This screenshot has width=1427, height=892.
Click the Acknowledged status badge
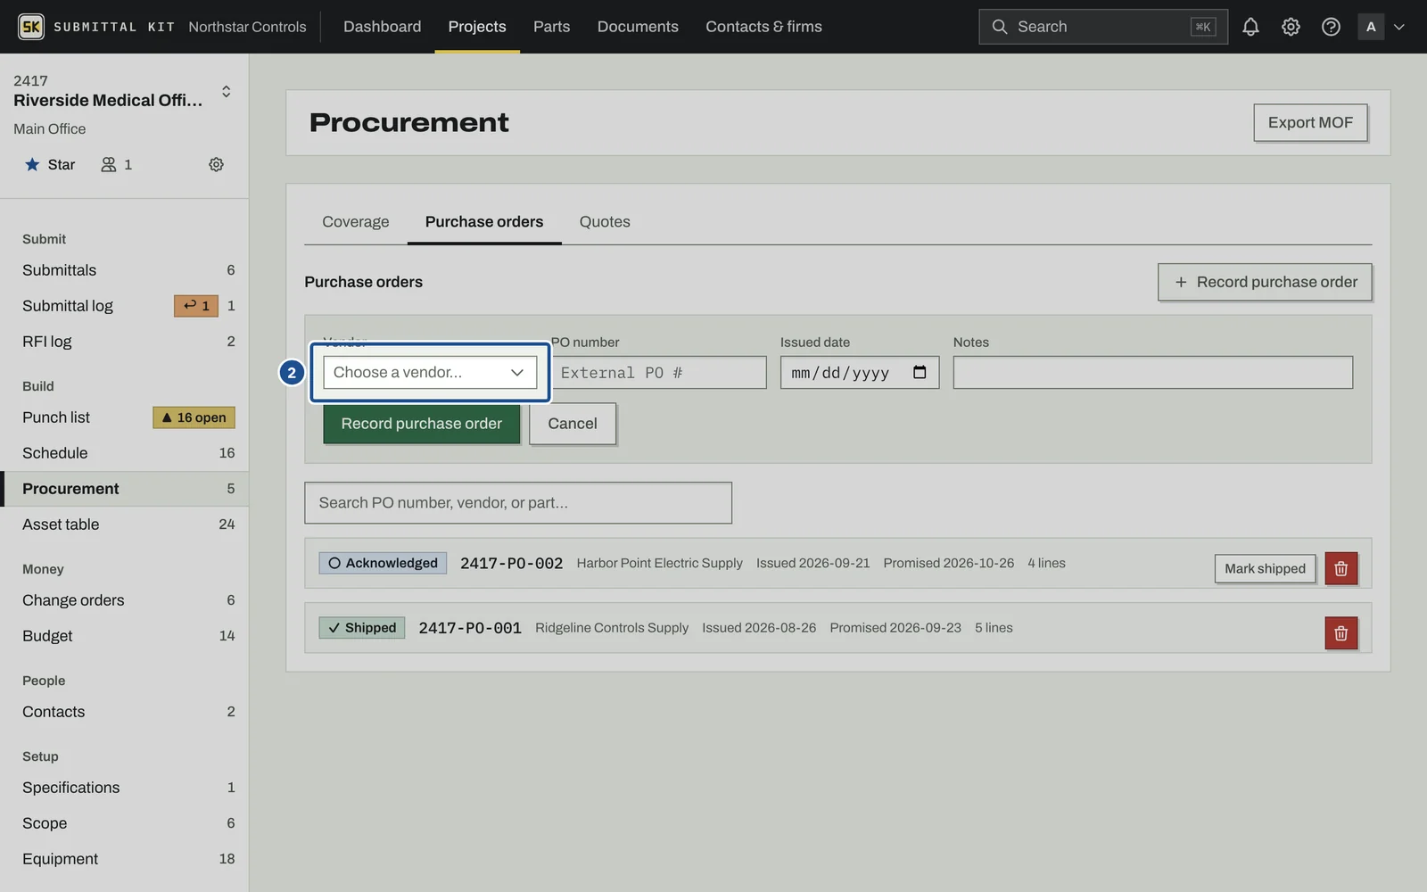pyautogui.click(x=383, y=563)
